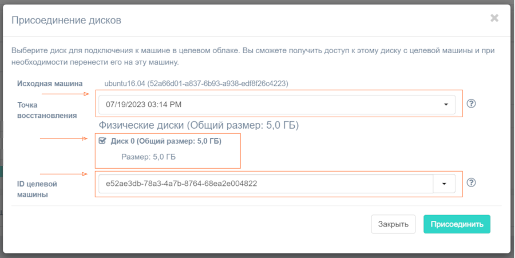Click the Присоединение дисков dialog title
Image resolution: width=515 pixels, height=258 pixels.
tap(66, 21)
